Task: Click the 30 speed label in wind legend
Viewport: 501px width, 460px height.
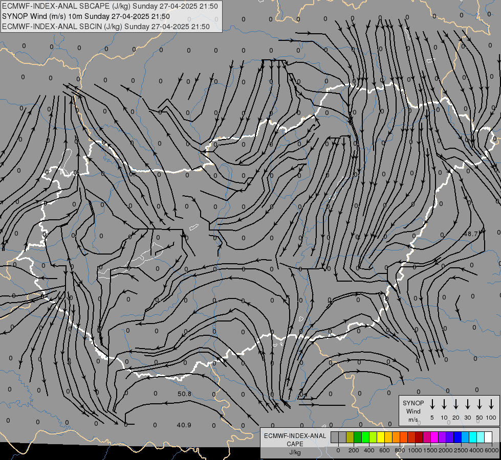Action: click(467, 418)
